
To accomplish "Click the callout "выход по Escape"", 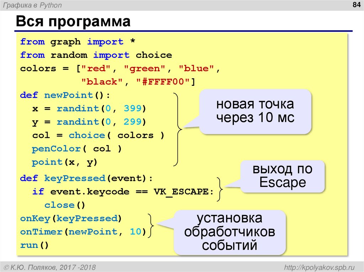I will tap(282, 176).
